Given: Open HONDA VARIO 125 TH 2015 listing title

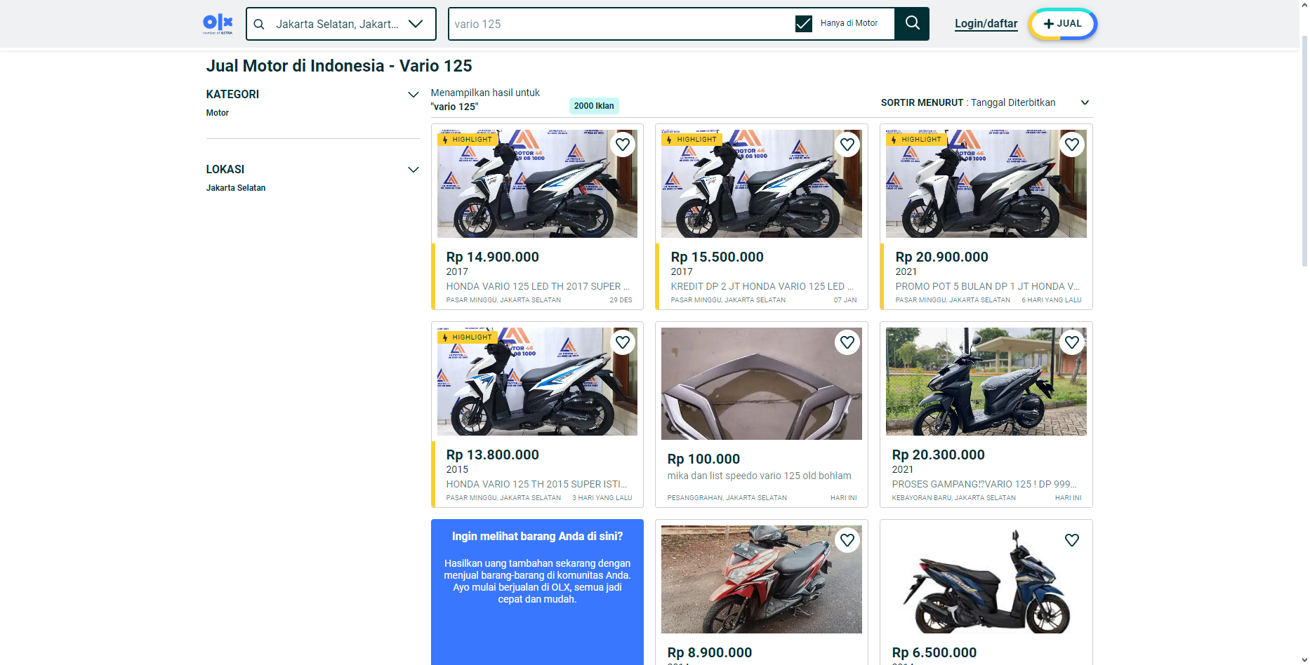Looking at the screenshot, I should pyautogui.click(x=537, y=484).
